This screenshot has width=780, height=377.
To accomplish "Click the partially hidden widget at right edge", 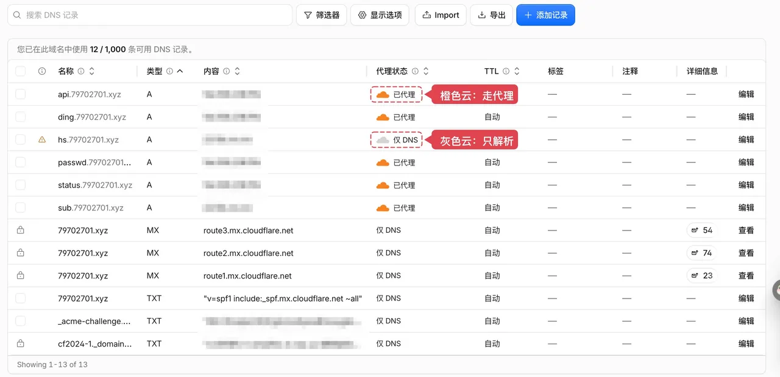I will tap(776, 290).
